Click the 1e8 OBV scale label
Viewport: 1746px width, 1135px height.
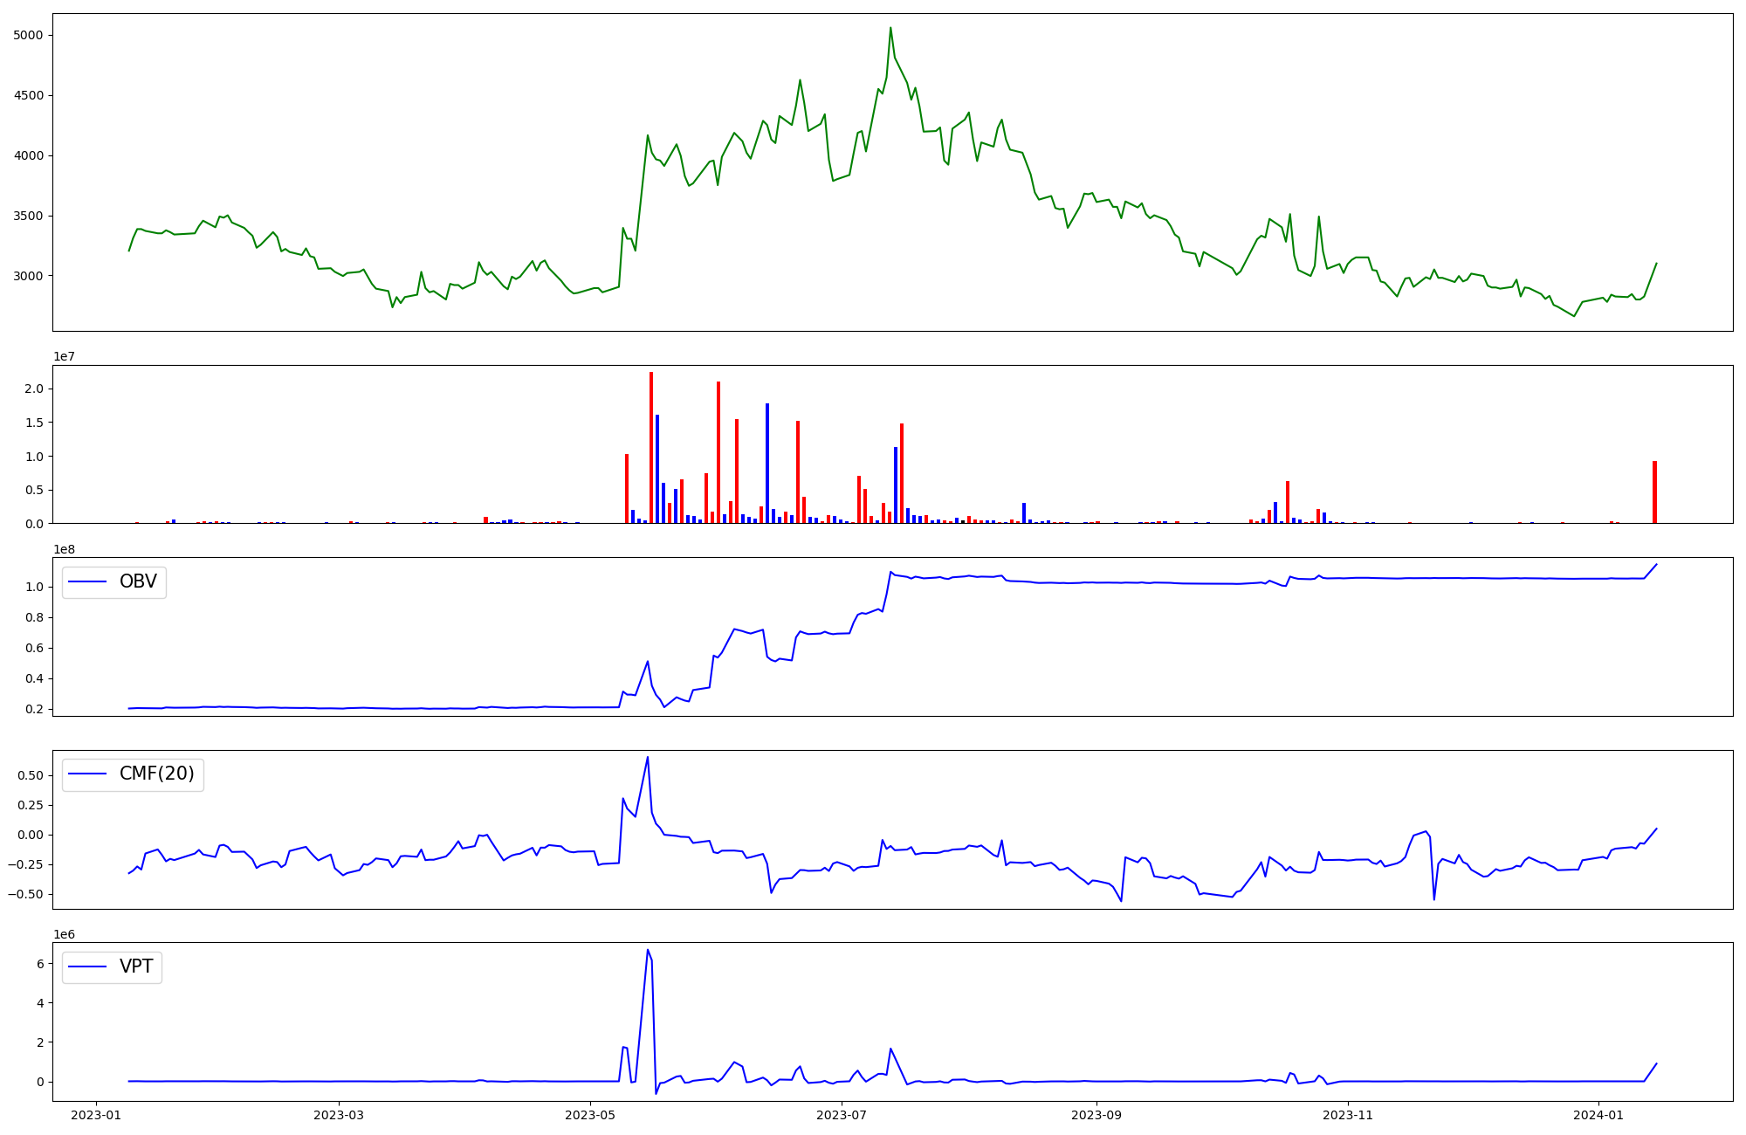pyautogui.click(x=64, y=549)
